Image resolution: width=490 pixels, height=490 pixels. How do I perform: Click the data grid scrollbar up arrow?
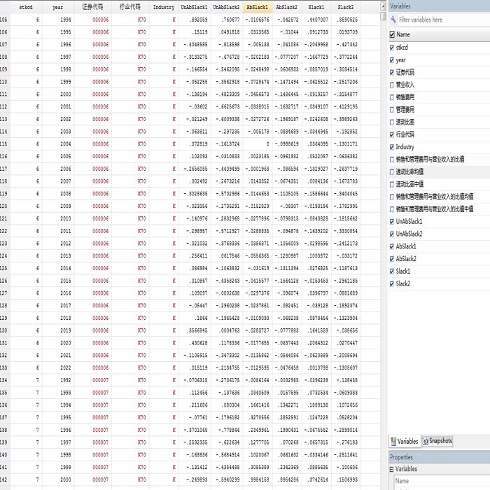point(384,6)
